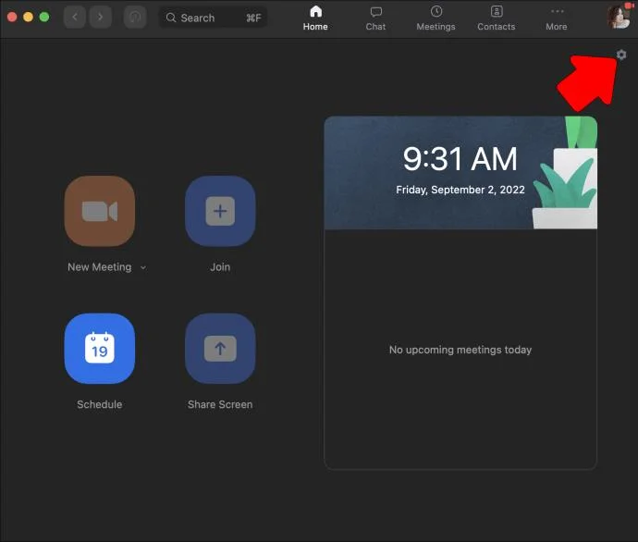
Task: Minimize the window with the yellow button
Action: point(28,17)
